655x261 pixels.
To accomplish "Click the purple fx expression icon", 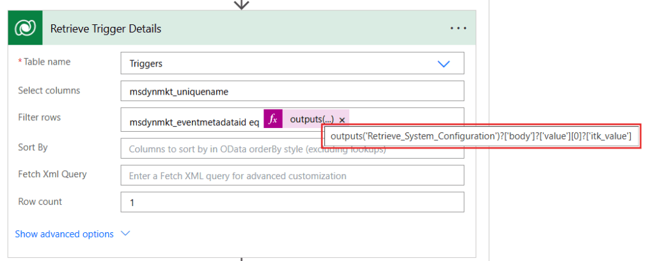I will (273, 120).
